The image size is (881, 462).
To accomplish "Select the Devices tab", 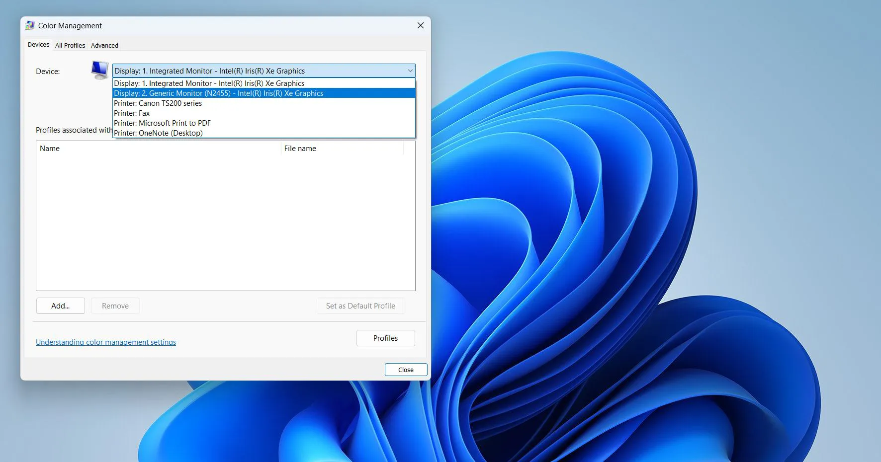I will click(x=38, y=45).
